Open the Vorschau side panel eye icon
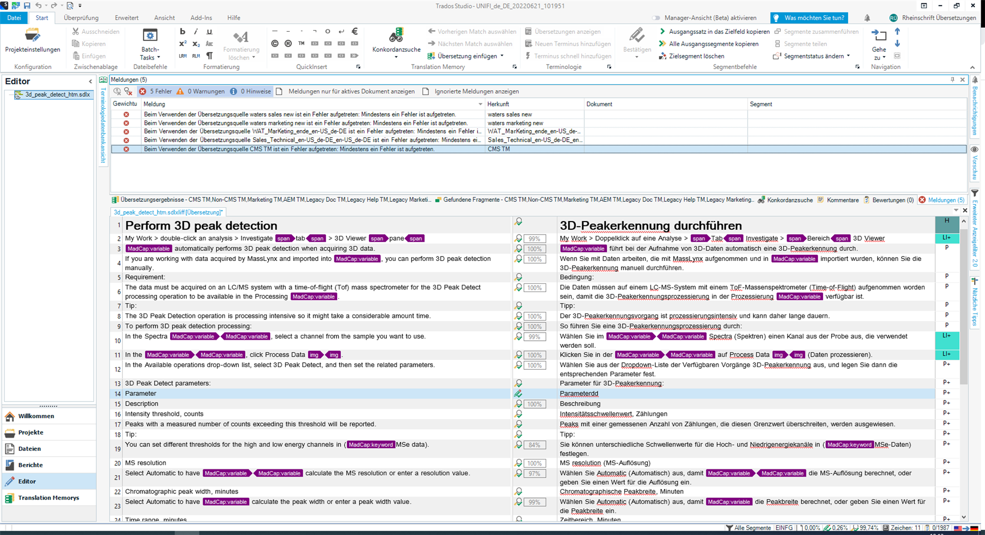 point(975,149)
